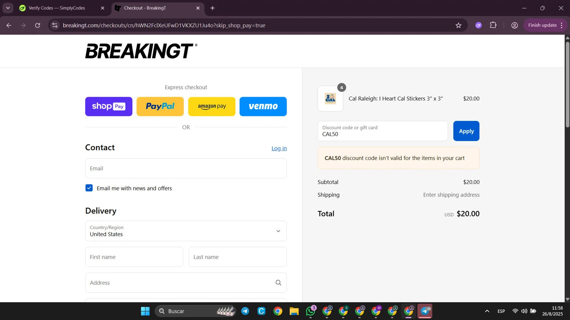This screenshot has height=320, width=570.
Task: Open the Chrome profile with S badge
Action: click(x=344, y=311)
